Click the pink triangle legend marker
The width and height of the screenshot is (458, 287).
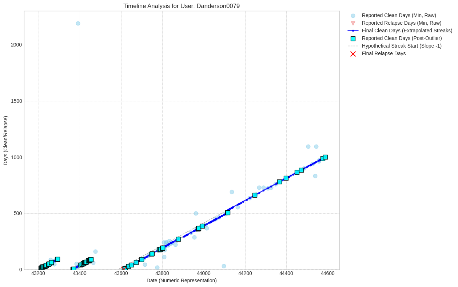click(x=353, y=23)
